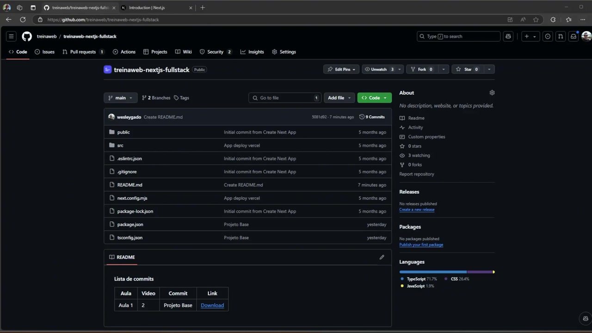Image resolution: width=592 pixels, height=333 pixels.
Task: Open the create new plus dropdown
Action: pos(530,37)
